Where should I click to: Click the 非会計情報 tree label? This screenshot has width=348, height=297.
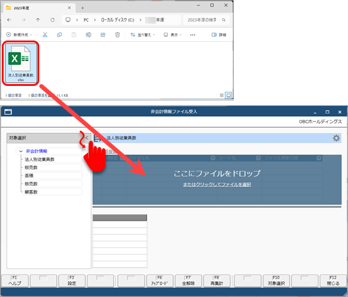pyautogui.click(x=37, y=151)
